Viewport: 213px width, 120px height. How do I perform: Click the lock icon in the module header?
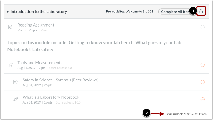201,11
